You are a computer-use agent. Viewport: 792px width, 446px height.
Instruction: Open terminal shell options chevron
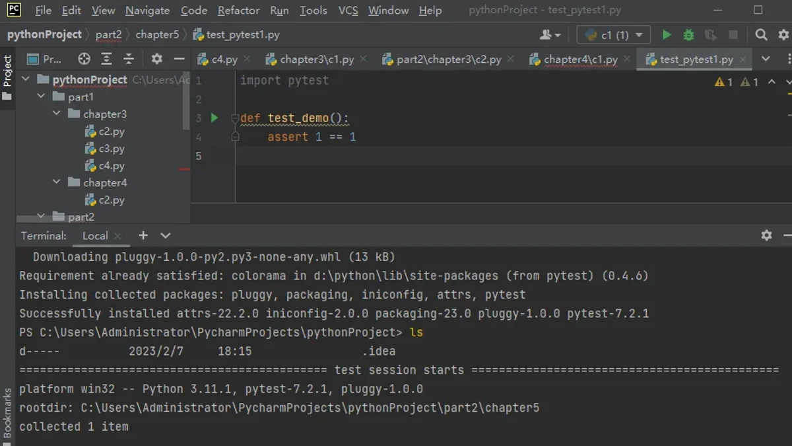(165, 235)
